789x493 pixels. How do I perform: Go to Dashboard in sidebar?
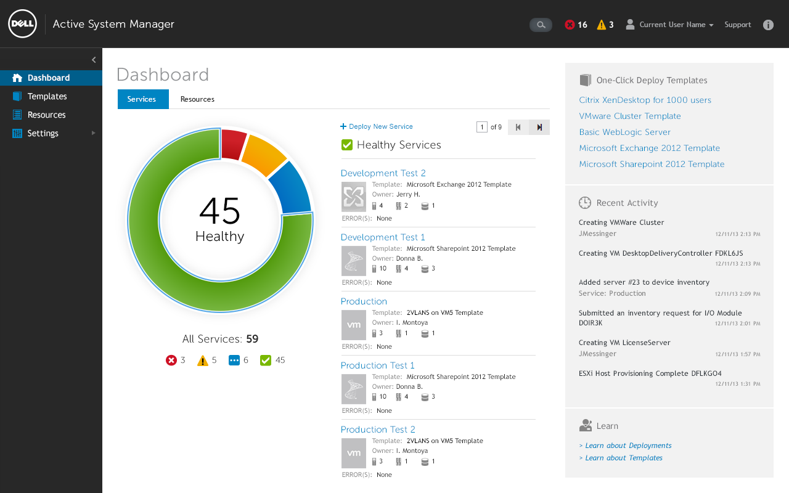click(51, 78)
